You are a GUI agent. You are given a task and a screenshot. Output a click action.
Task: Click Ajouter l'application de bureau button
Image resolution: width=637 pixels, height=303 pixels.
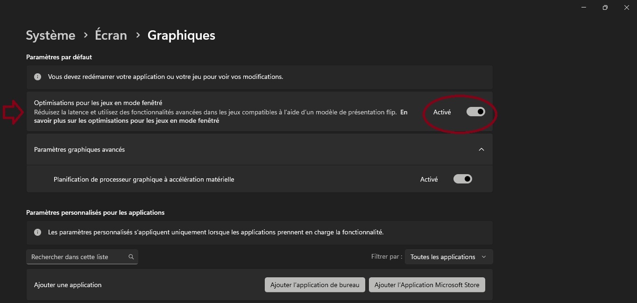[315, 285]
